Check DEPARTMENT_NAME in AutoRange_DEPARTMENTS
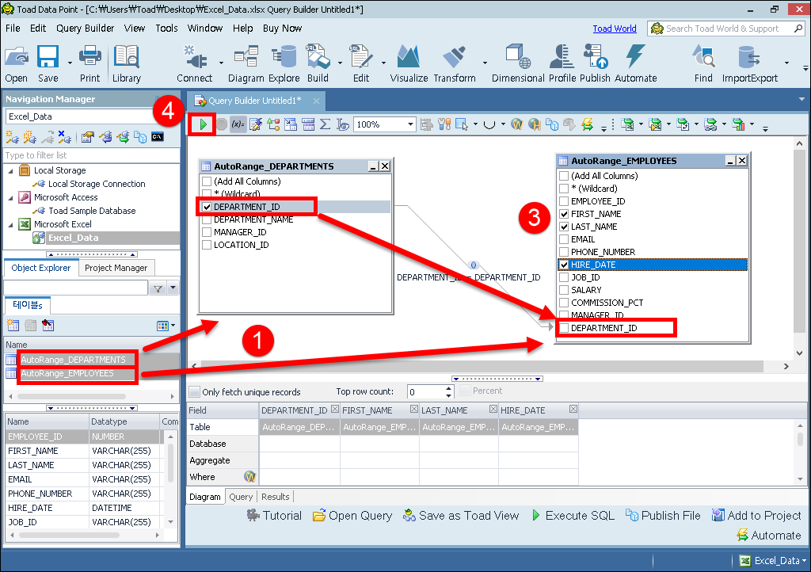811x572 pixels. (207, 219)
